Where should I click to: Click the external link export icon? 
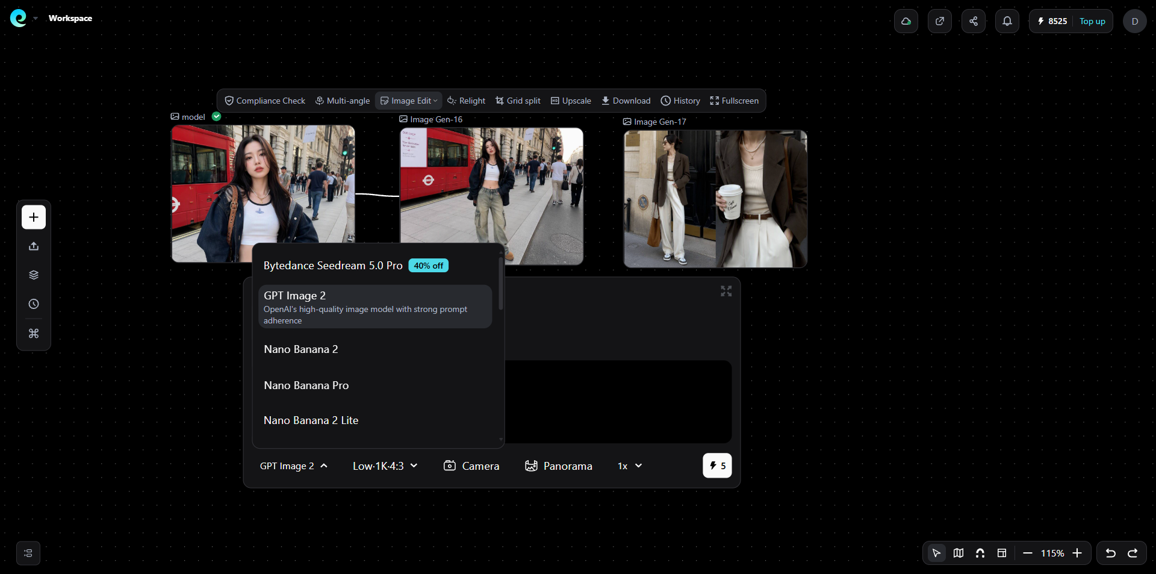pos(940,21)
